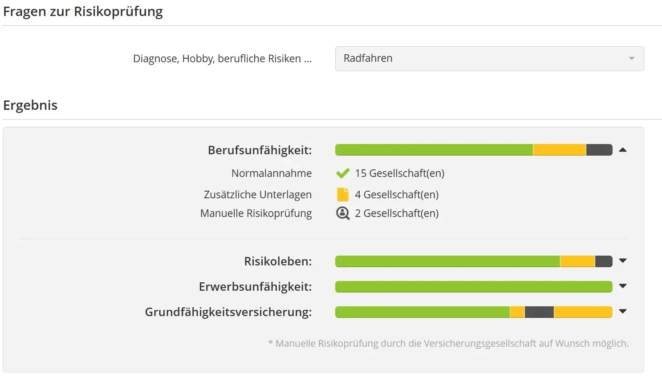Select the yellow segment of the Berufsunfähigkeit bar

click(x=559, y=150)
